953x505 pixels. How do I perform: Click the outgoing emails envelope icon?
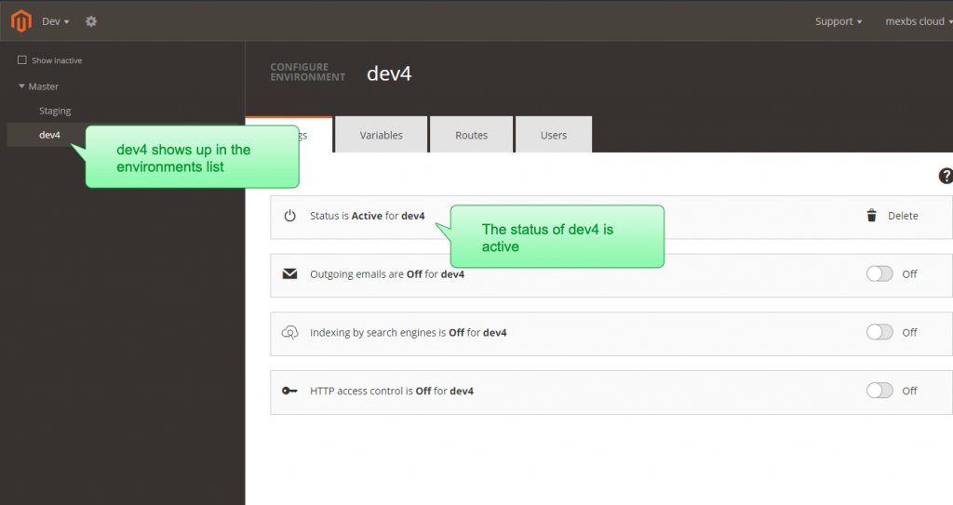click(290, 274)
